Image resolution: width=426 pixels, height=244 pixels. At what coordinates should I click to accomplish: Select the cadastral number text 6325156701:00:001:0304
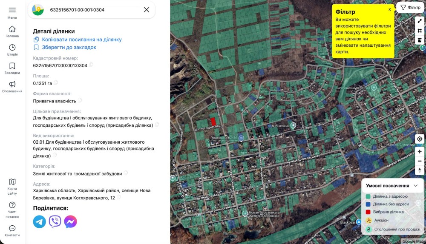(60, 65)
